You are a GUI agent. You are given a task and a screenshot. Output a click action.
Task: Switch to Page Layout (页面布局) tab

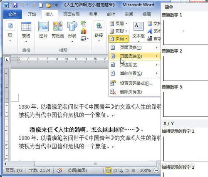point(72,14)
